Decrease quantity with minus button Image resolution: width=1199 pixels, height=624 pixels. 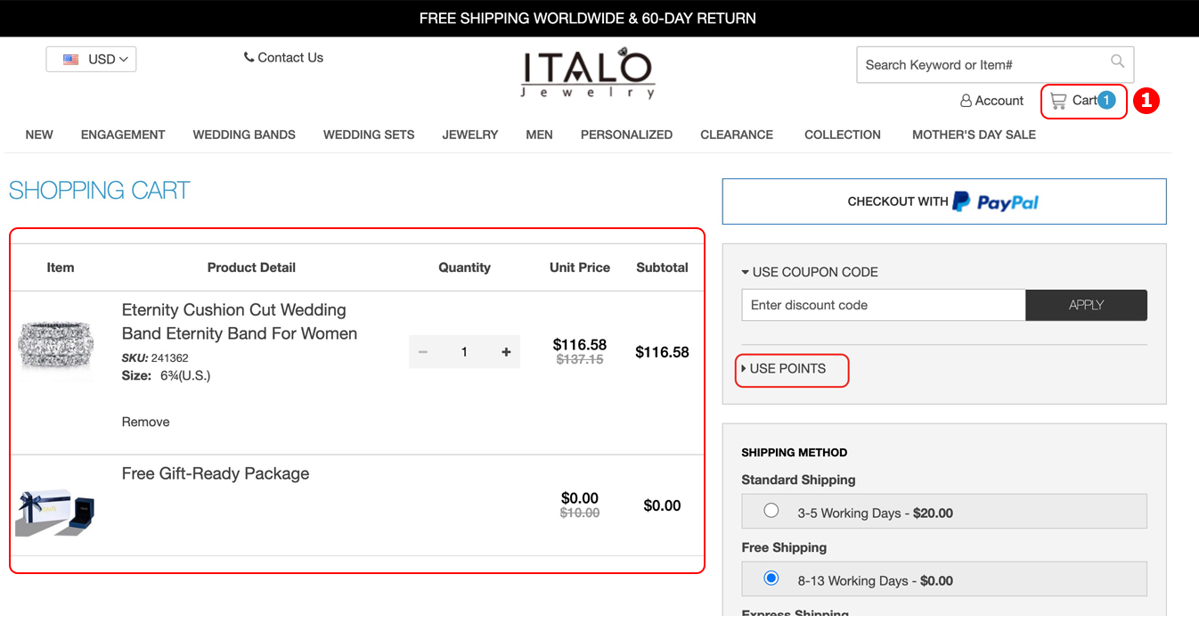[423, 352]
